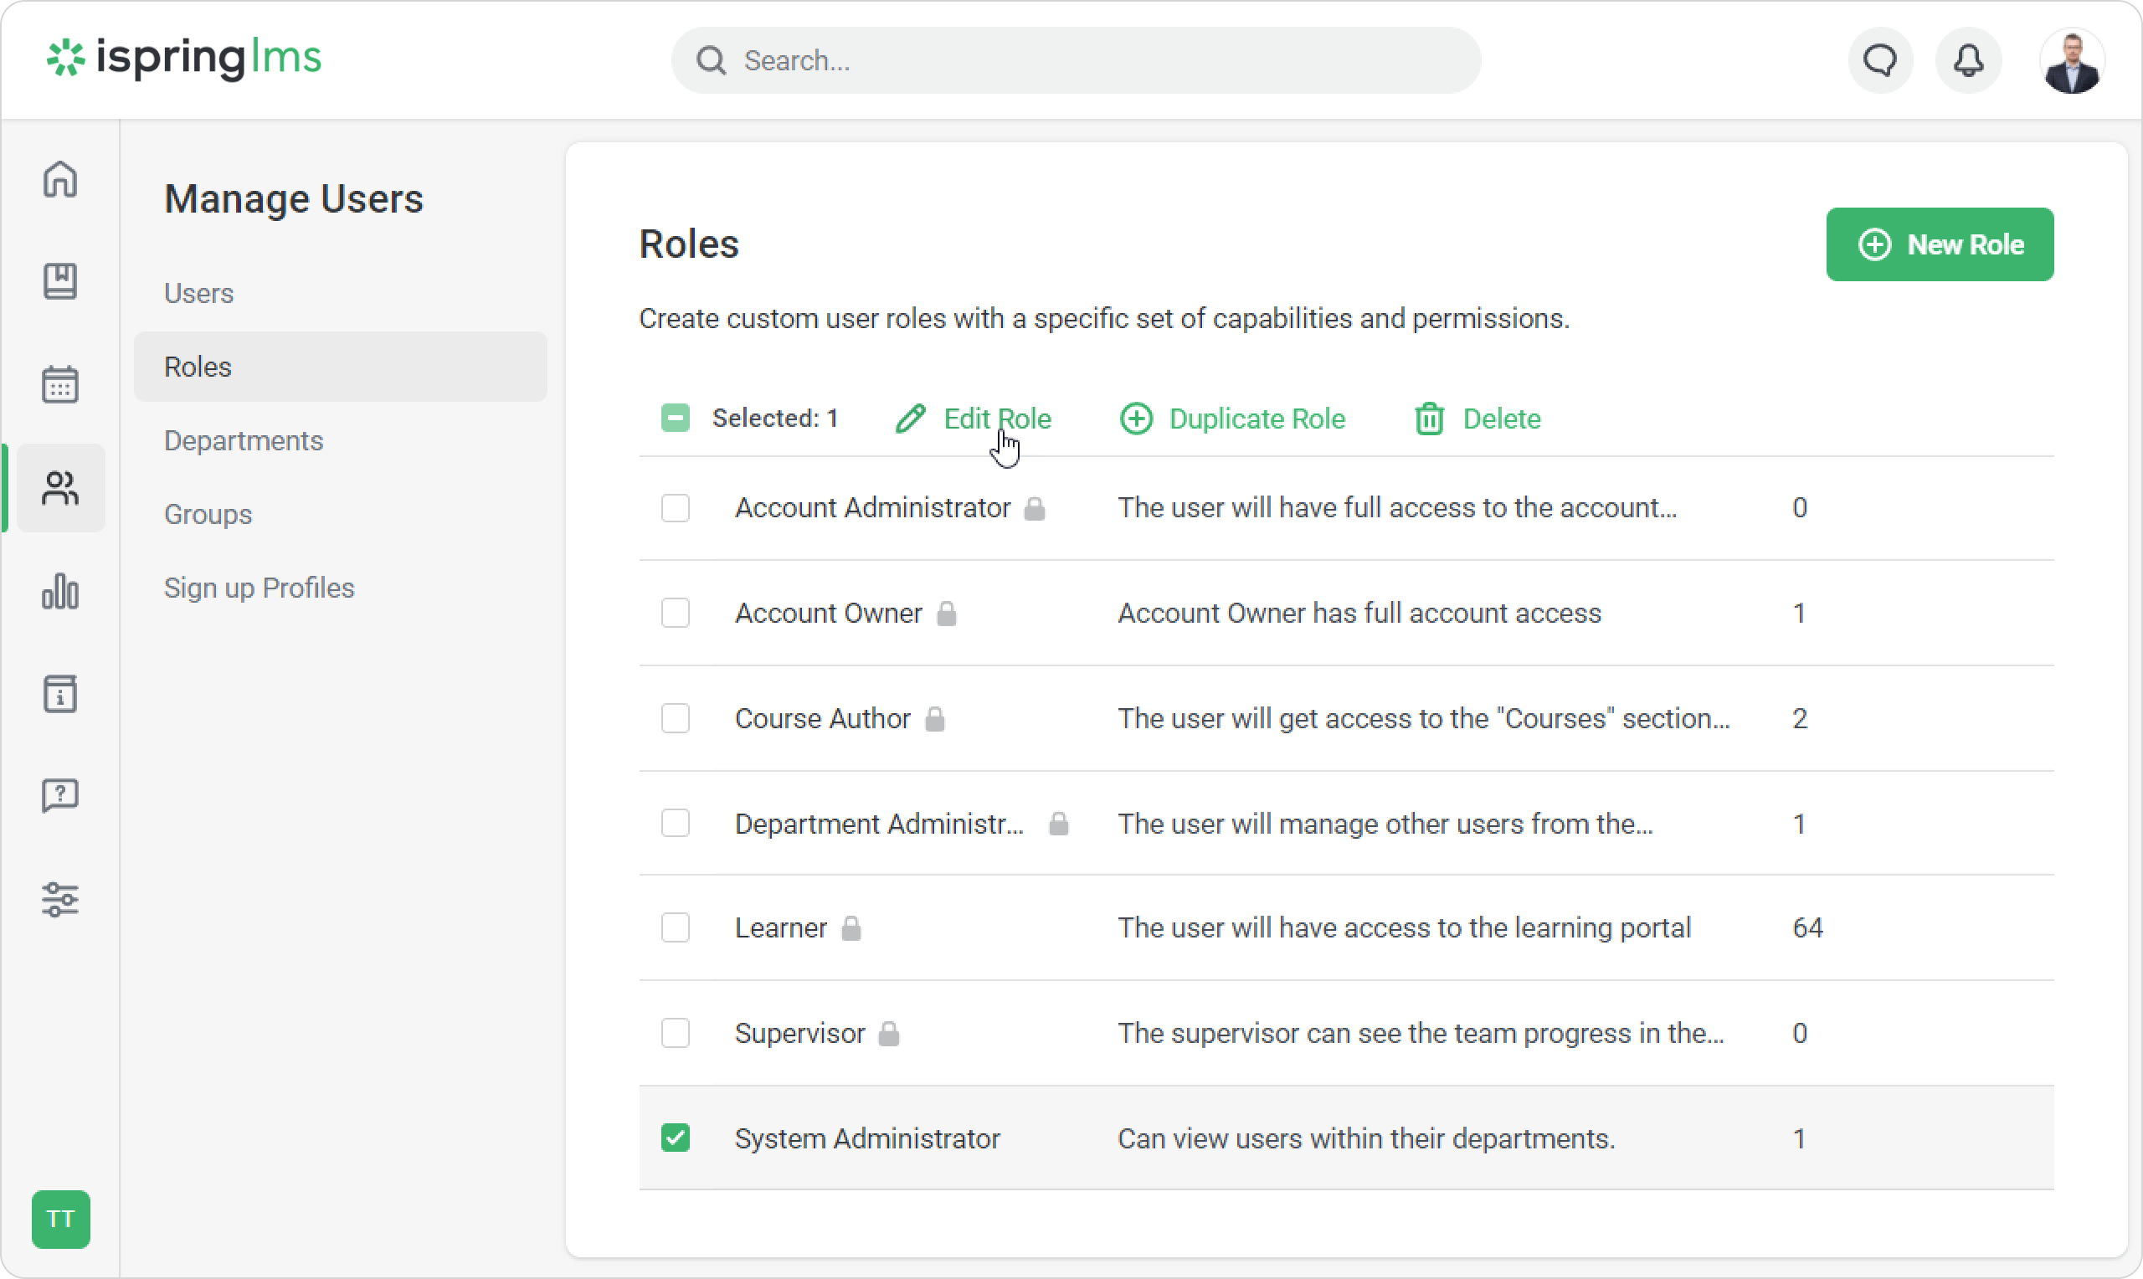The image size is (2143, 1279).
Task: Toggle the select-all roles checkbox
Action: (676, 418)
